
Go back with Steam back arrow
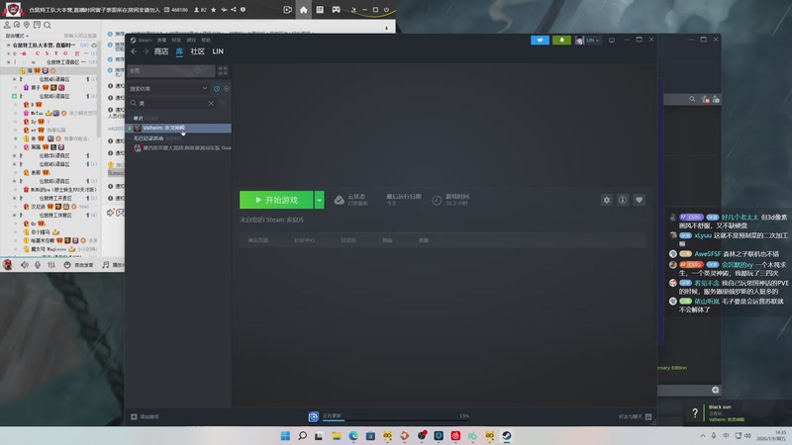point(134,51)
